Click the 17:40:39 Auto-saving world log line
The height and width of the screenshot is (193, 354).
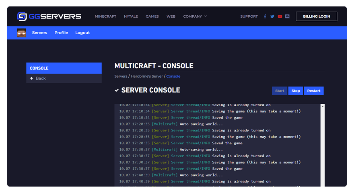point(171,175)
